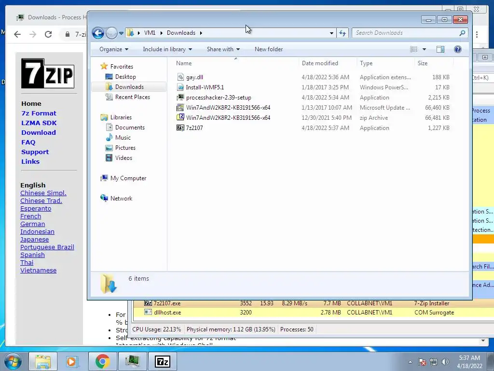This screenshot has height=371, width=494.
Task: Expand the arrow after Downloads breadcrumb
Action: 201,33
